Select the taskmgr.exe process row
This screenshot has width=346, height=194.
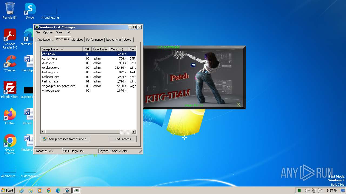coord(88,81)
